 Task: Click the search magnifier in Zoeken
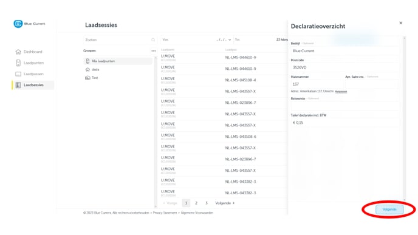(153, 40)
